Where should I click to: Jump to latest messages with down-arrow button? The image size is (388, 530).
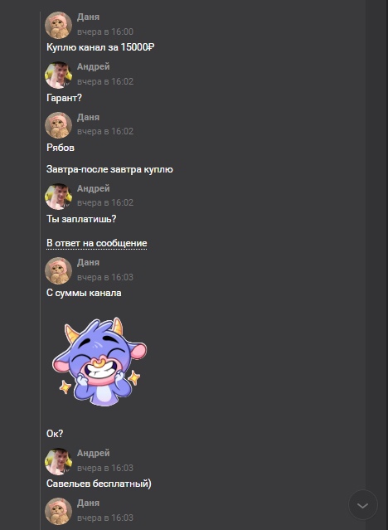(363, 505)
